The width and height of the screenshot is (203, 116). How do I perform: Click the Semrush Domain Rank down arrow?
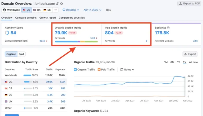click(47, 41)
